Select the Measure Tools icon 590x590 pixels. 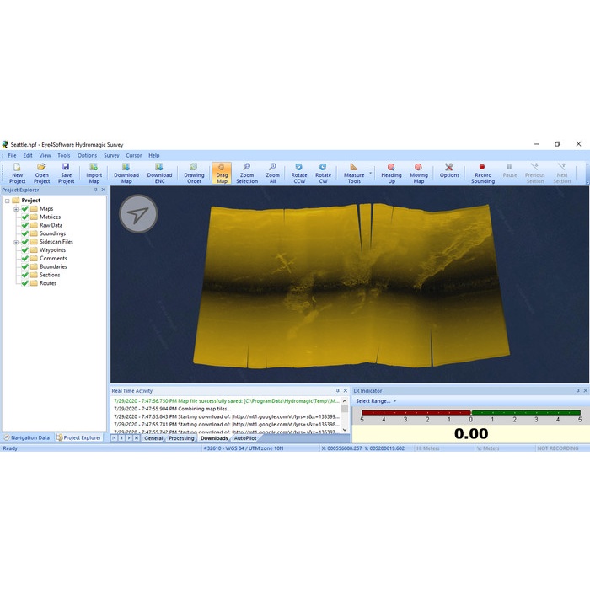[354, 173]
